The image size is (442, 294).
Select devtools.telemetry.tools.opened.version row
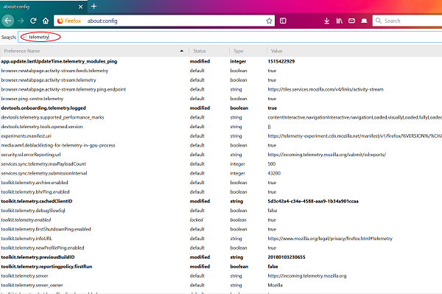221,127
